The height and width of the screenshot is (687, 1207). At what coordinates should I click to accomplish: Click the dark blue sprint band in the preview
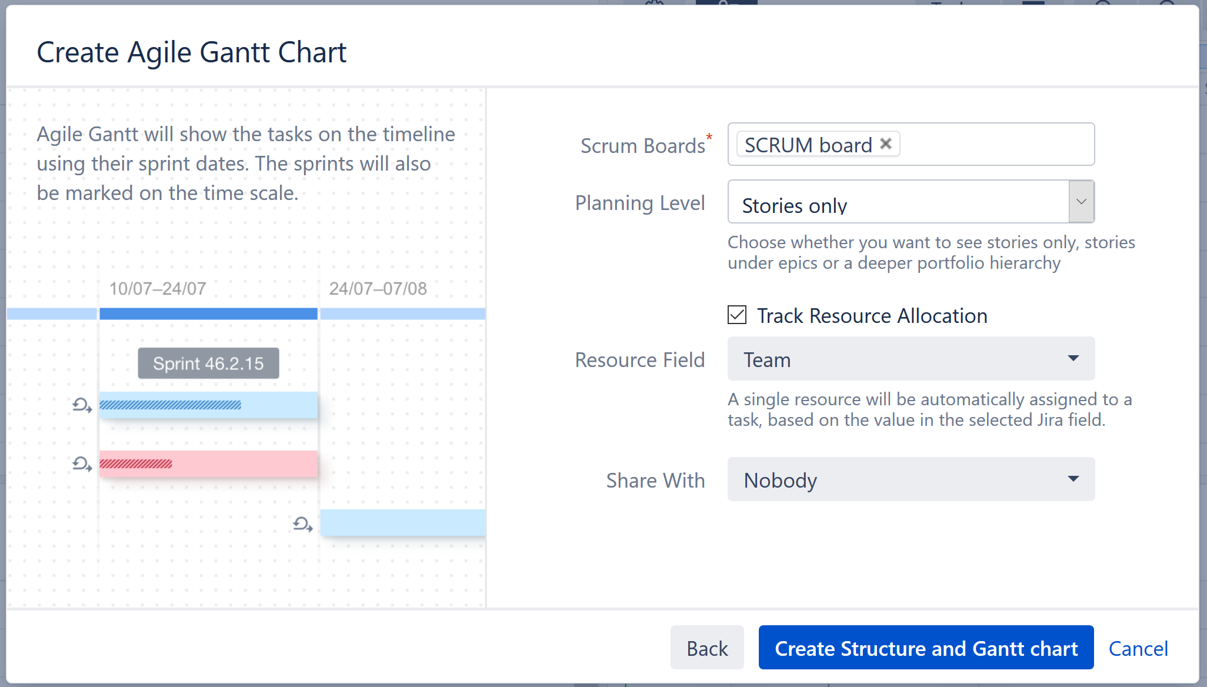click(208, 314)
